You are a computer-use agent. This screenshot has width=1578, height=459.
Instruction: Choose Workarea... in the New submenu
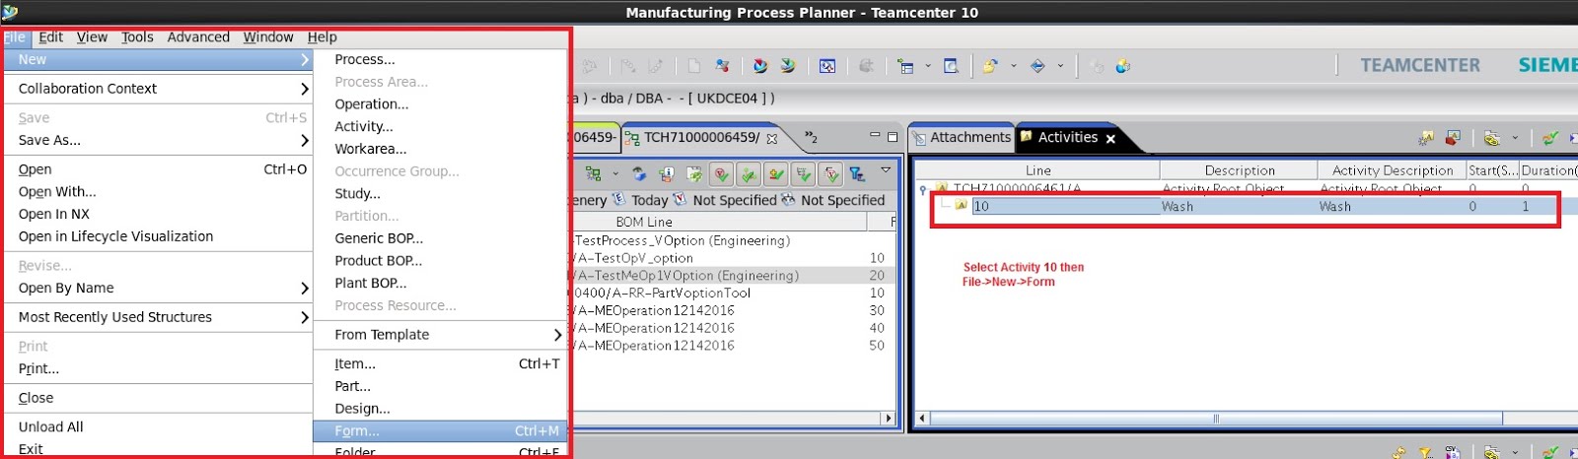(x=371, y=149)
